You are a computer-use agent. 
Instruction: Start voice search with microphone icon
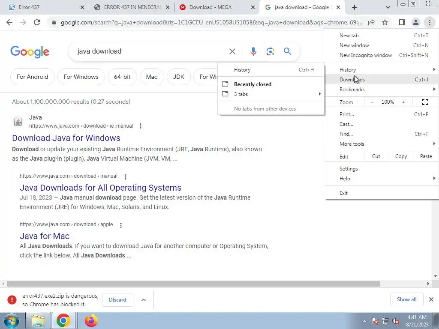253,51
